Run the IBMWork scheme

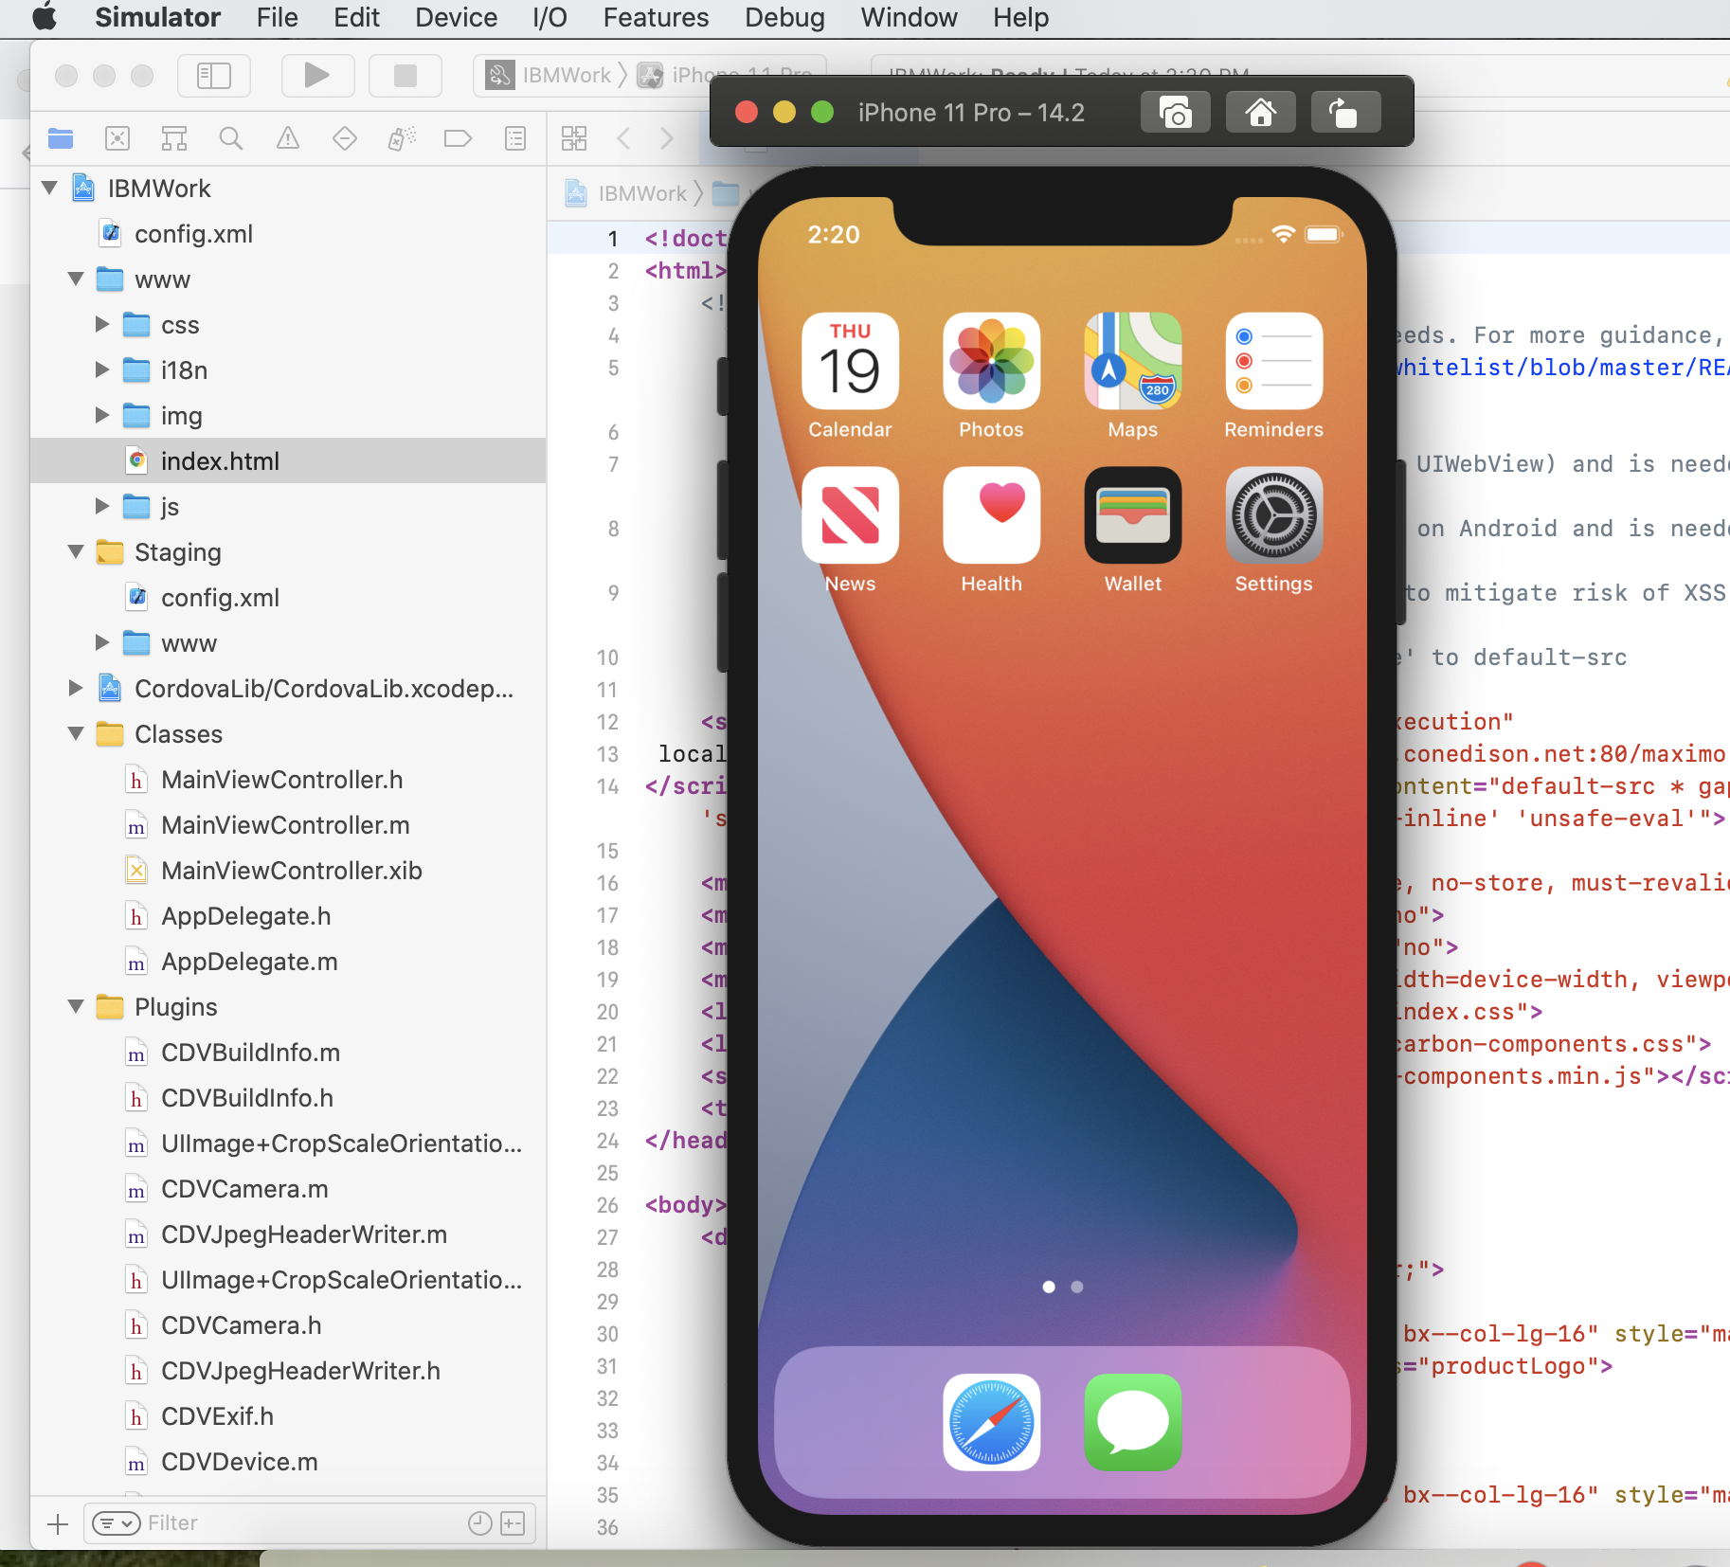pyautogui.click(x=317, y=76)
